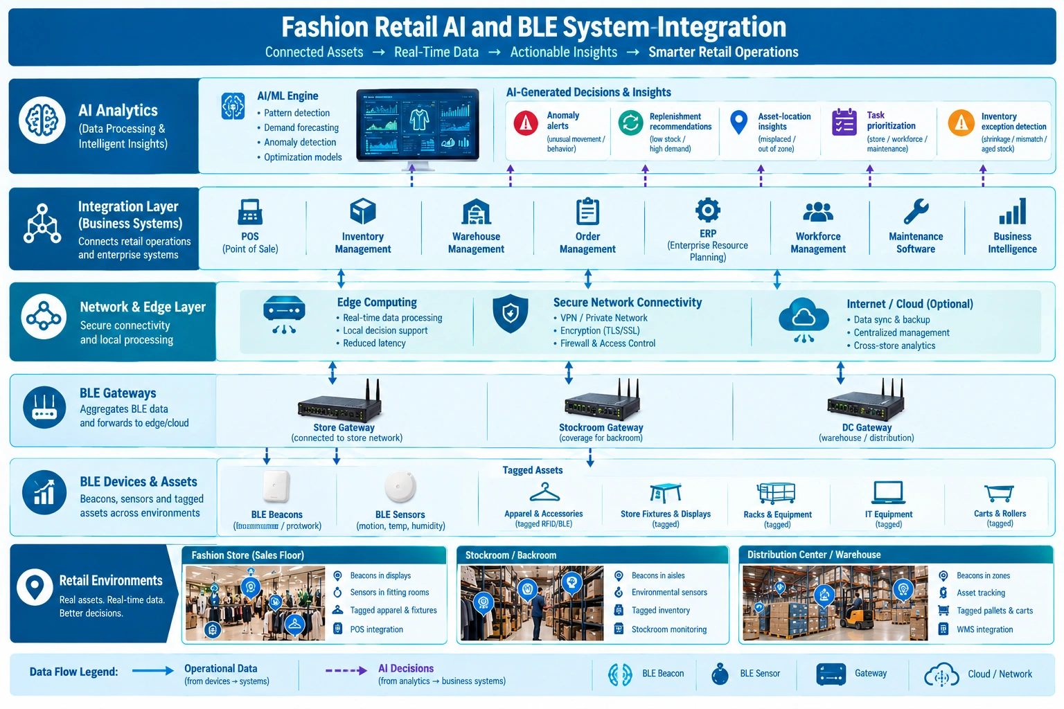Click the Store Gateway device image

[340, 402]
